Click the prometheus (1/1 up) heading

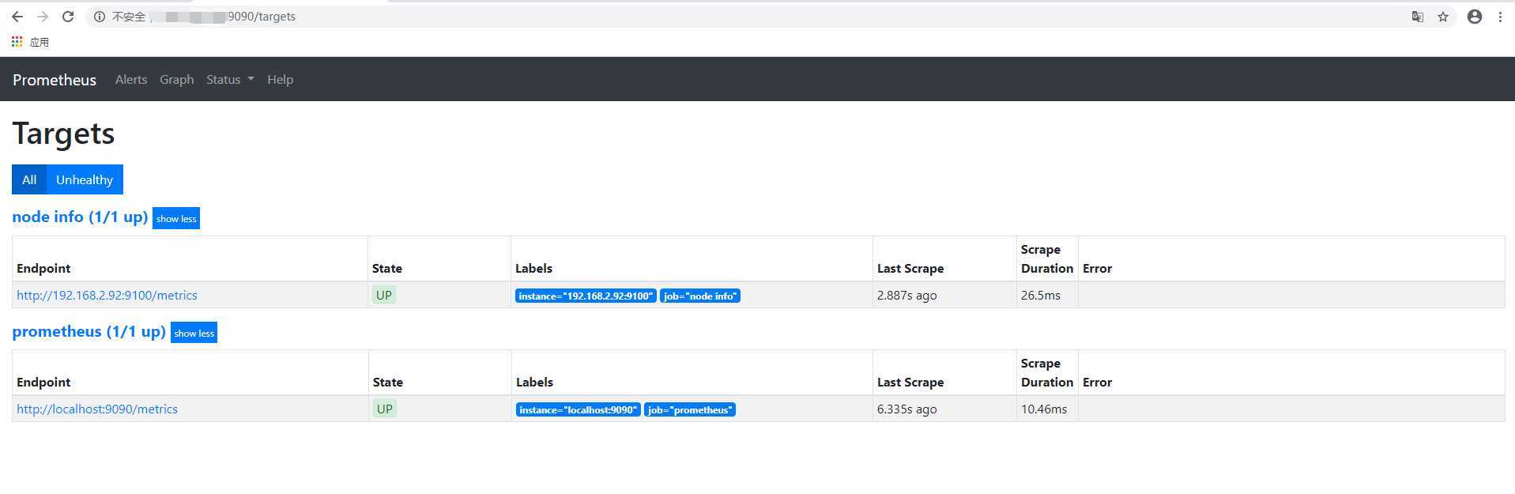click(89, 331)
